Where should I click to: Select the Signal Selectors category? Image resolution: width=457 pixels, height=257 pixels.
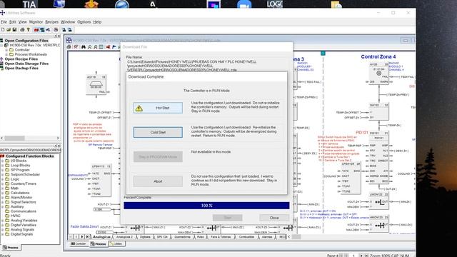[x=23, y=202]
